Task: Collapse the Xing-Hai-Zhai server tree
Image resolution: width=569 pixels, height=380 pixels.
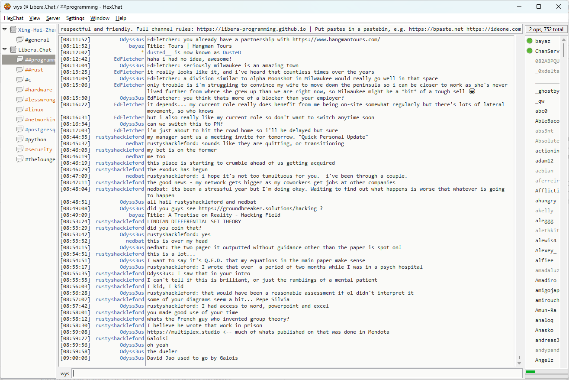Action: tap(5, 29)
